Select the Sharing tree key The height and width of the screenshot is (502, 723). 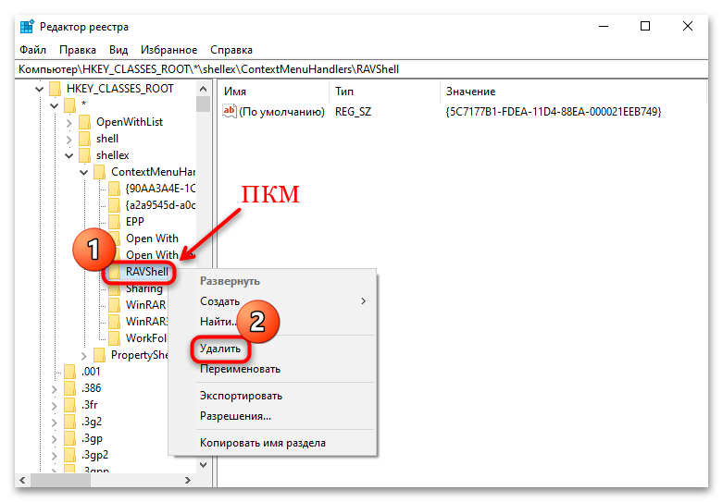point(144,288)
